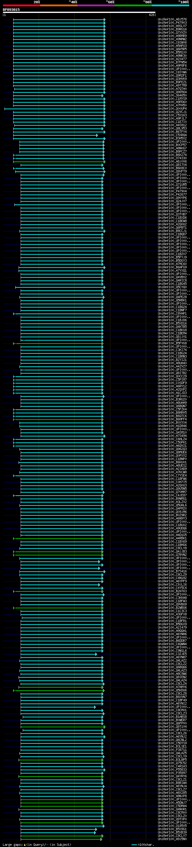The width and height of the screenshot is (192, 847).
Task: Click the green ~80% identity legend segment
Action: click(x=133, y=5)
